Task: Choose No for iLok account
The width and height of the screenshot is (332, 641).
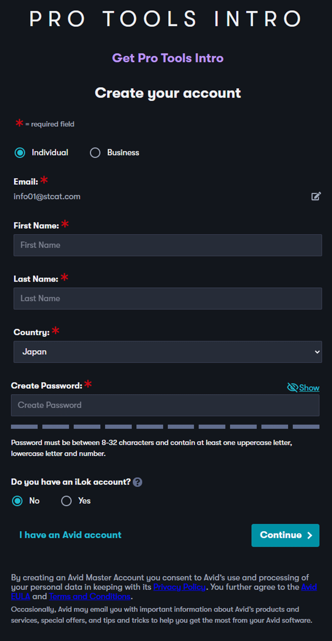Action: click(x=17, y=501)
